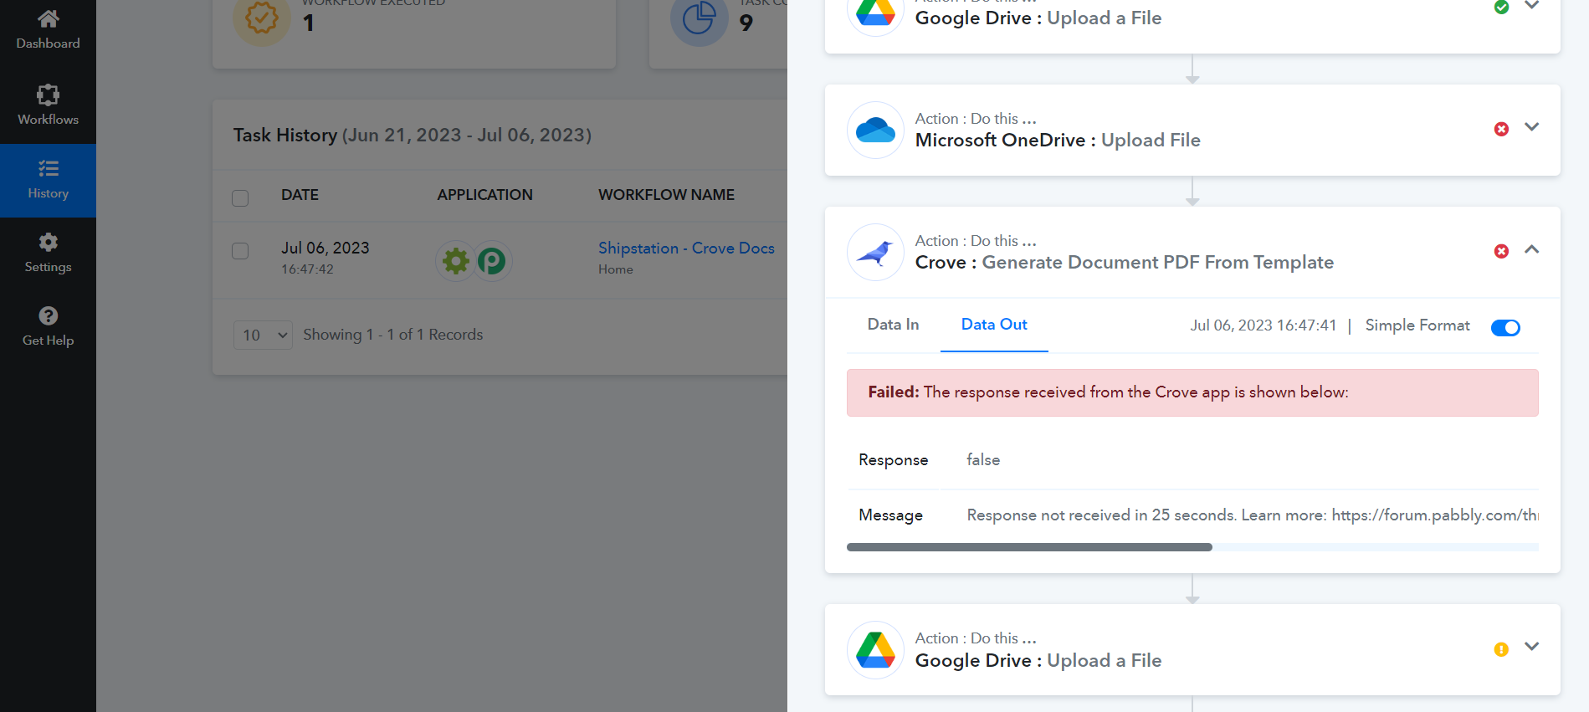Expand the Microsoft OneDrive Upload File step
The height and width of the screenshot is (712, 1589).
[1531, 127]
